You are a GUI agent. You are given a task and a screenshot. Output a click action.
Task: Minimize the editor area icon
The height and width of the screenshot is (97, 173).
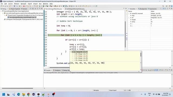point(124,9)
